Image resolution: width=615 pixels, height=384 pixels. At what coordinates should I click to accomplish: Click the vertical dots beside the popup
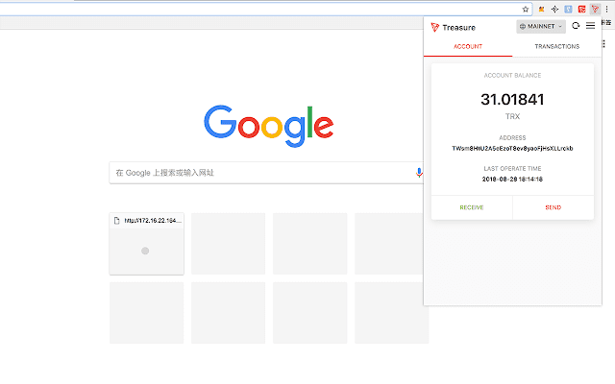(x=603, y=44)
